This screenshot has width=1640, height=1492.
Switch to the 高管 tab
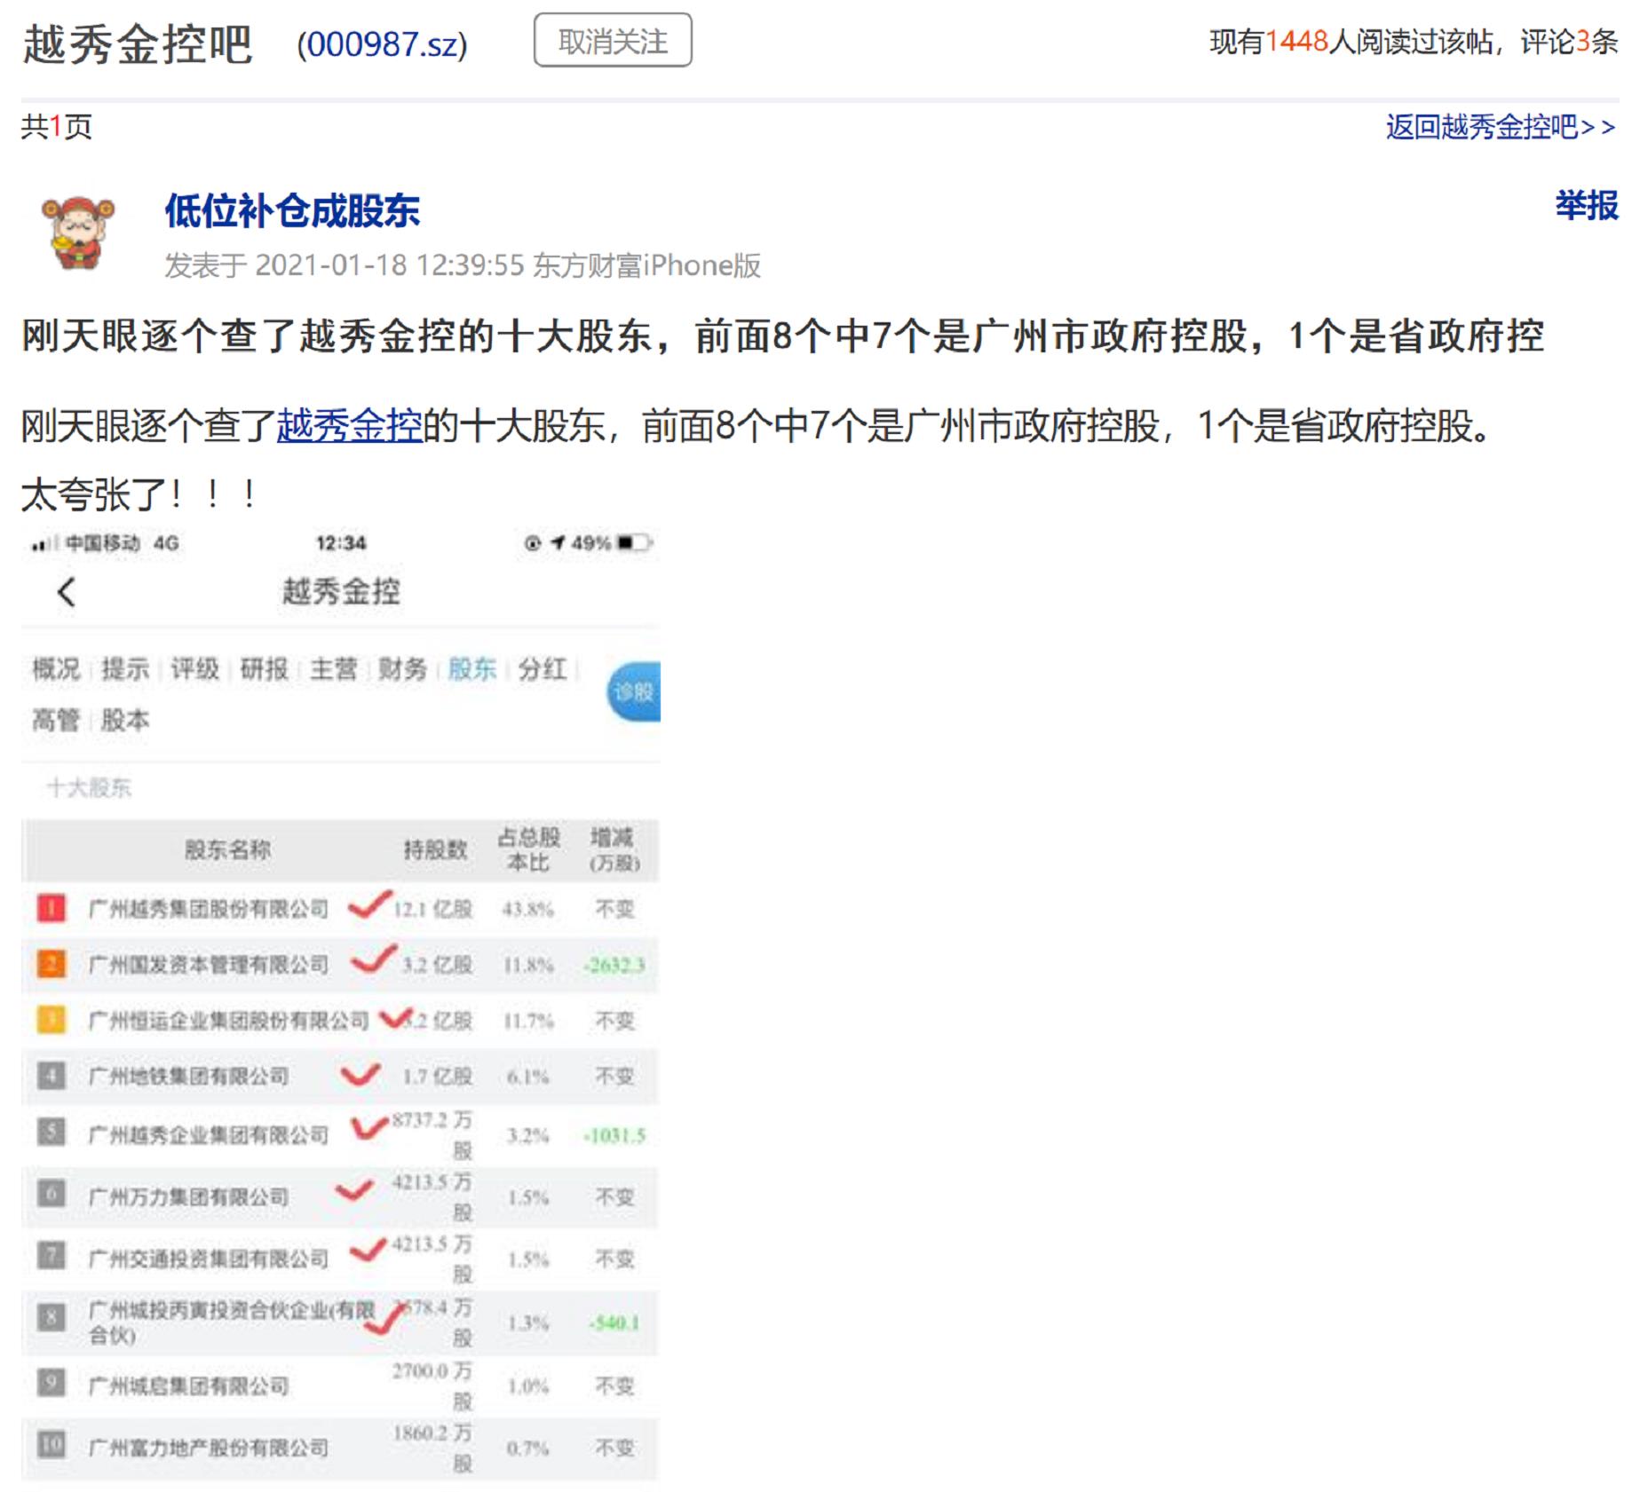(x=56, y=720)
